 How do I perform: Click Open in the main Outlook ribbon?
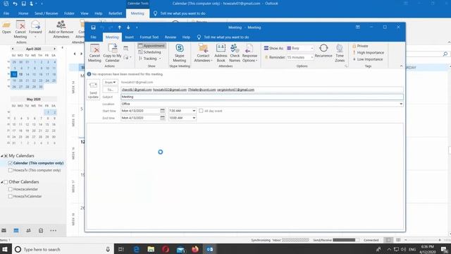pos(6,28)
